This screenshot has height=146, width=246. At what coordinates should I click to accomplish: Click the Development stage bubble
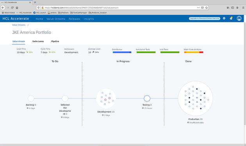point(106,99)
